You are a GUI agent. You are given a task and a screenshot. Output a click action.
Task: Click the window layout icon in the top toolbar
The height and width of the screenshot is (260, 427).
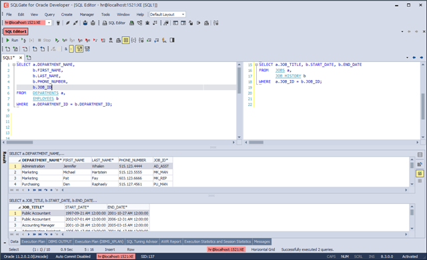175,23
